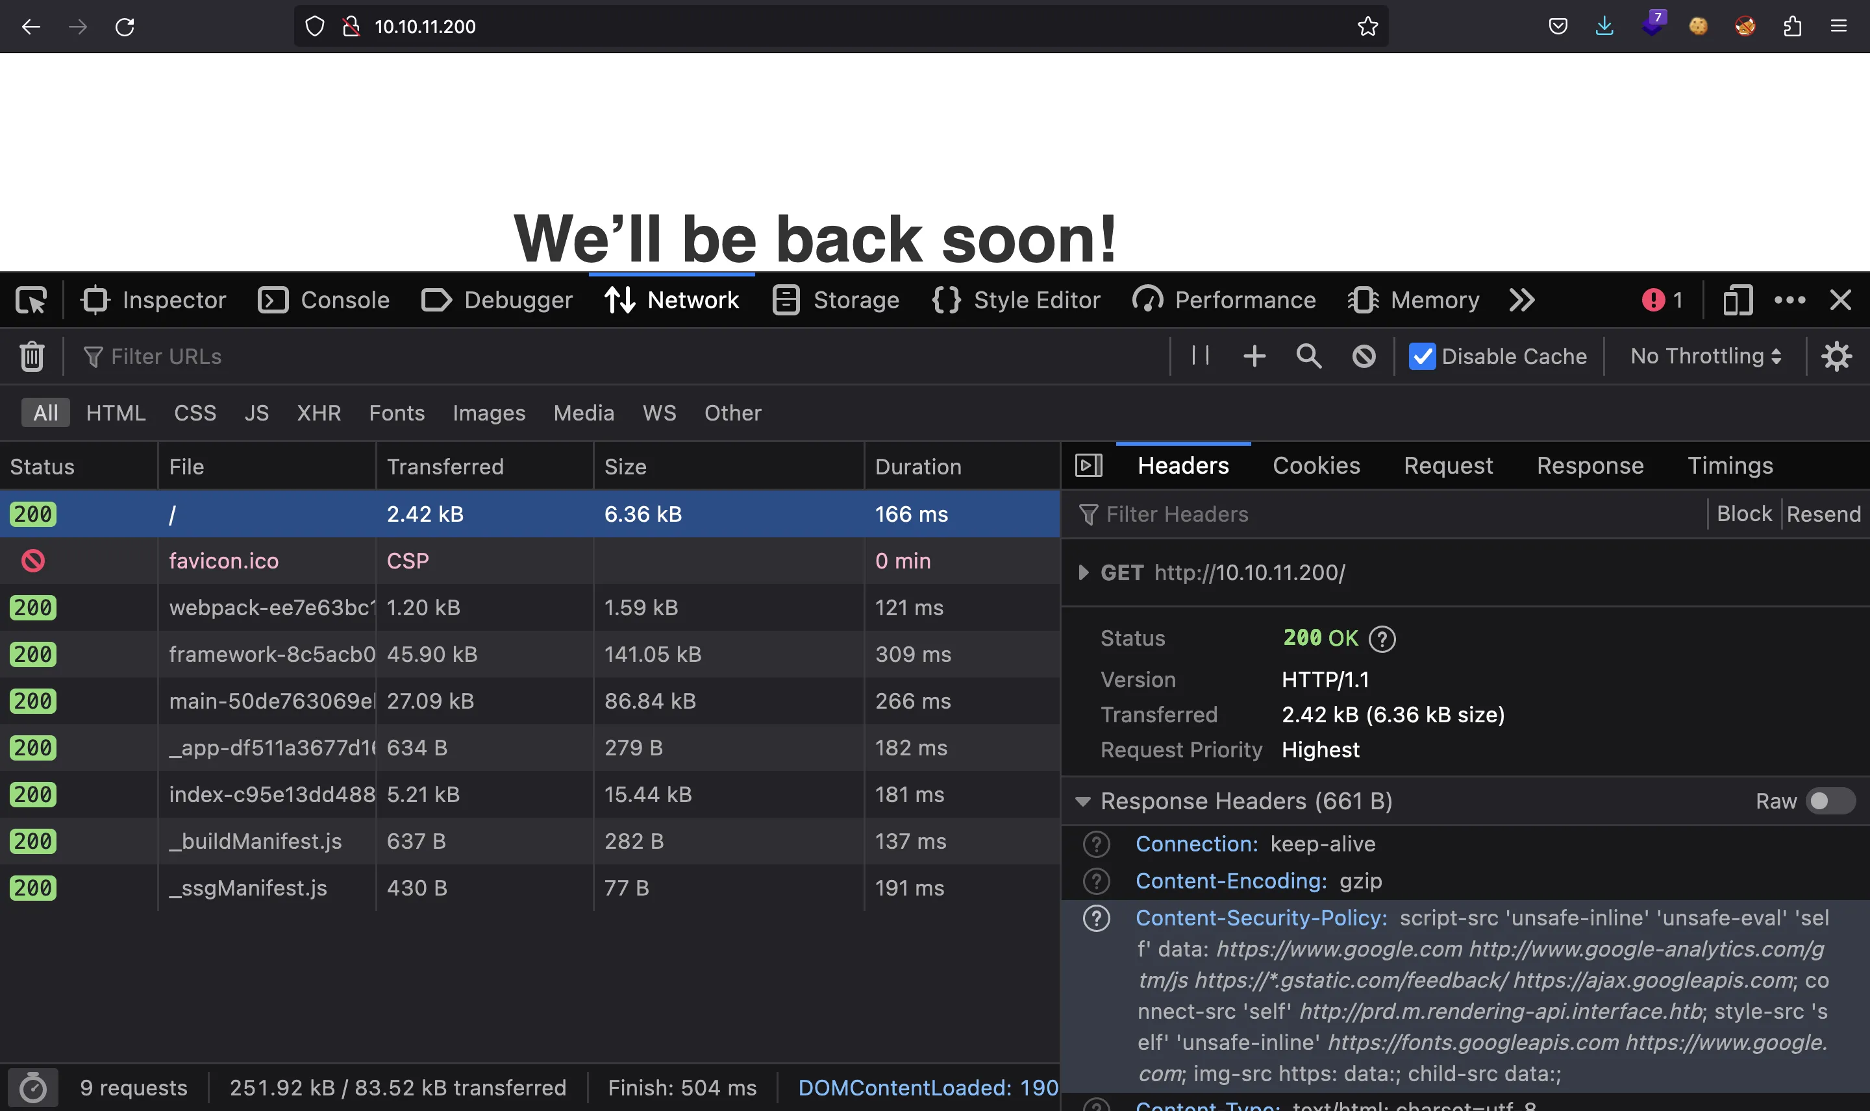Filter requests by XHR type
Screen dimensions: 1870x1111
(x=319, y=413)
